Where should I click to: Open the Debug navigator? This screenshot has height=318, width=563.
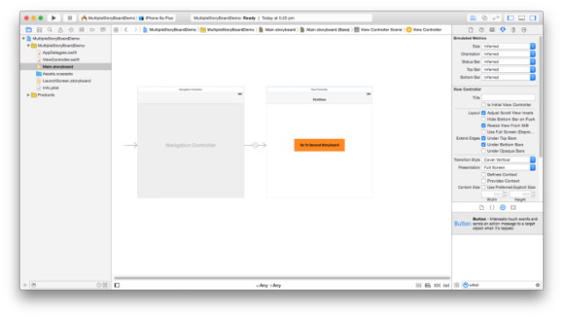[82, 30]
